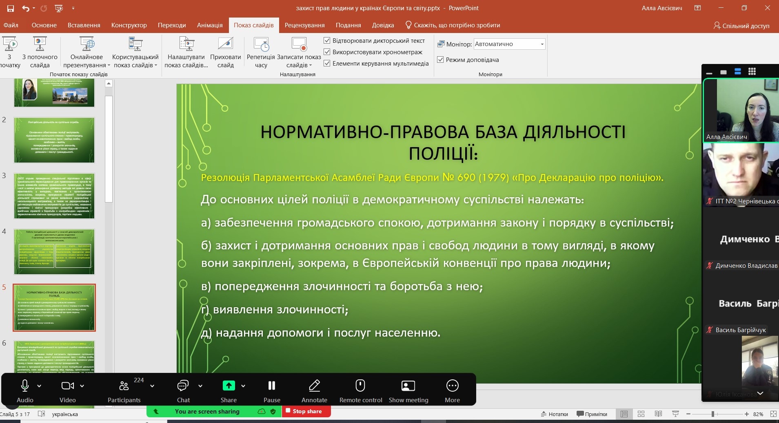
Task: Expand Audio options arrow
Action: (39, 386)
